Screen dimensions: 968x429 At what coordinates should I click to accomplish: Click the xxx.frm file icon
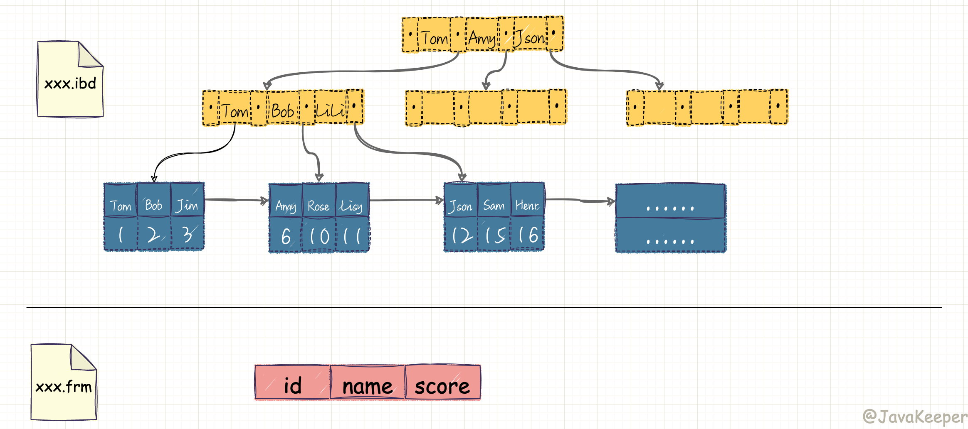coord(64,382)
